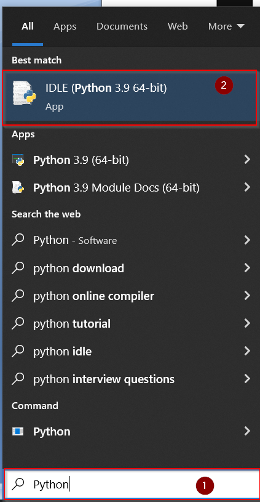This screenshot has height=502, width=260.
Task: Click the Python 3.9 (64-bit) app icon
Action: [x=18, y=160]
